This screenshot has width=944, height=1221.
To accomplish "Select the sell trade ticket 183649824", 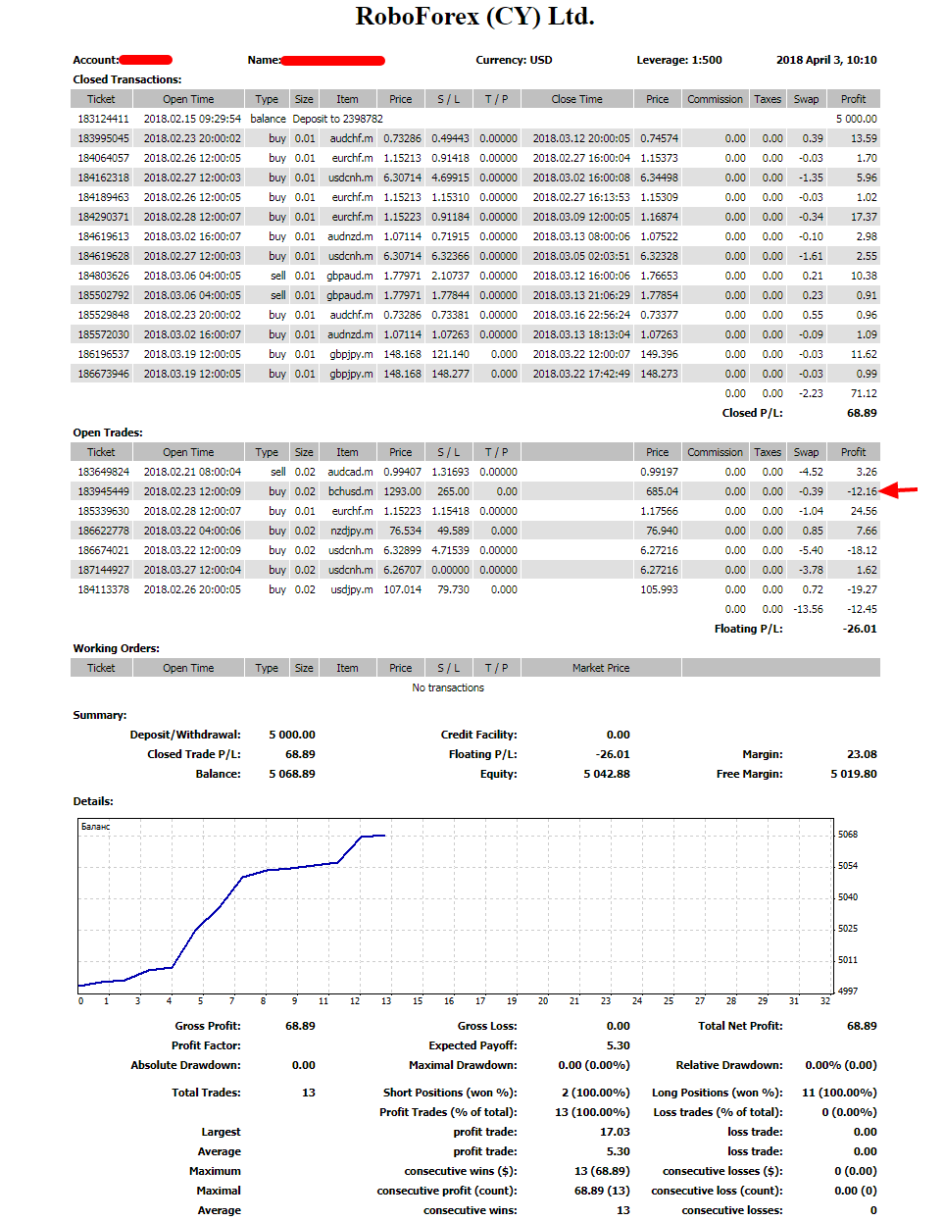I will pos(101,472).
